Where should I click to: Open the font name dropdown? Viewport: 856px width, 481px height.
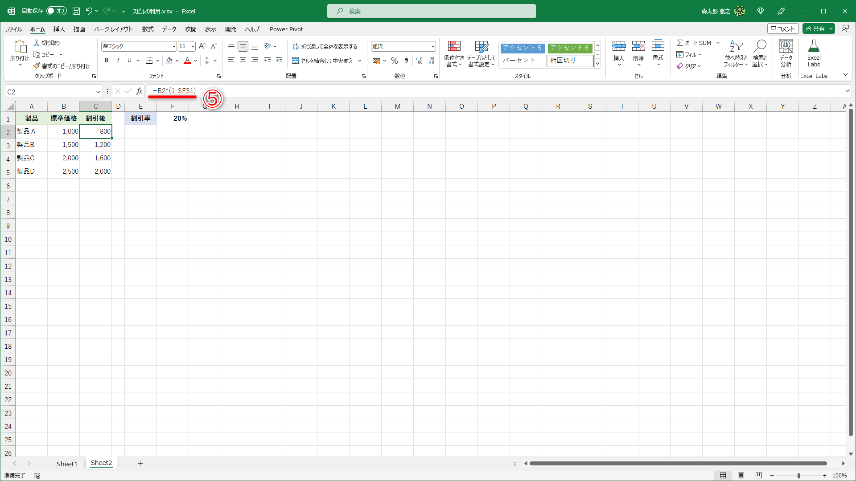point(174,46)
